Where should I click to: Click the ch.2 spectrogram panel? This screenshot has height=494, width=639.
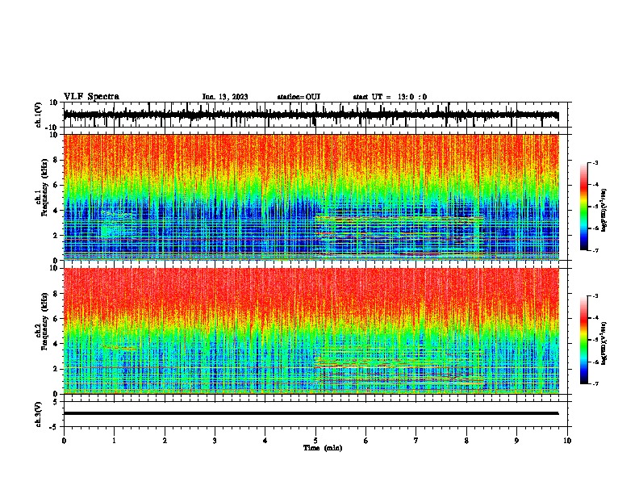(x=311, y=331)
